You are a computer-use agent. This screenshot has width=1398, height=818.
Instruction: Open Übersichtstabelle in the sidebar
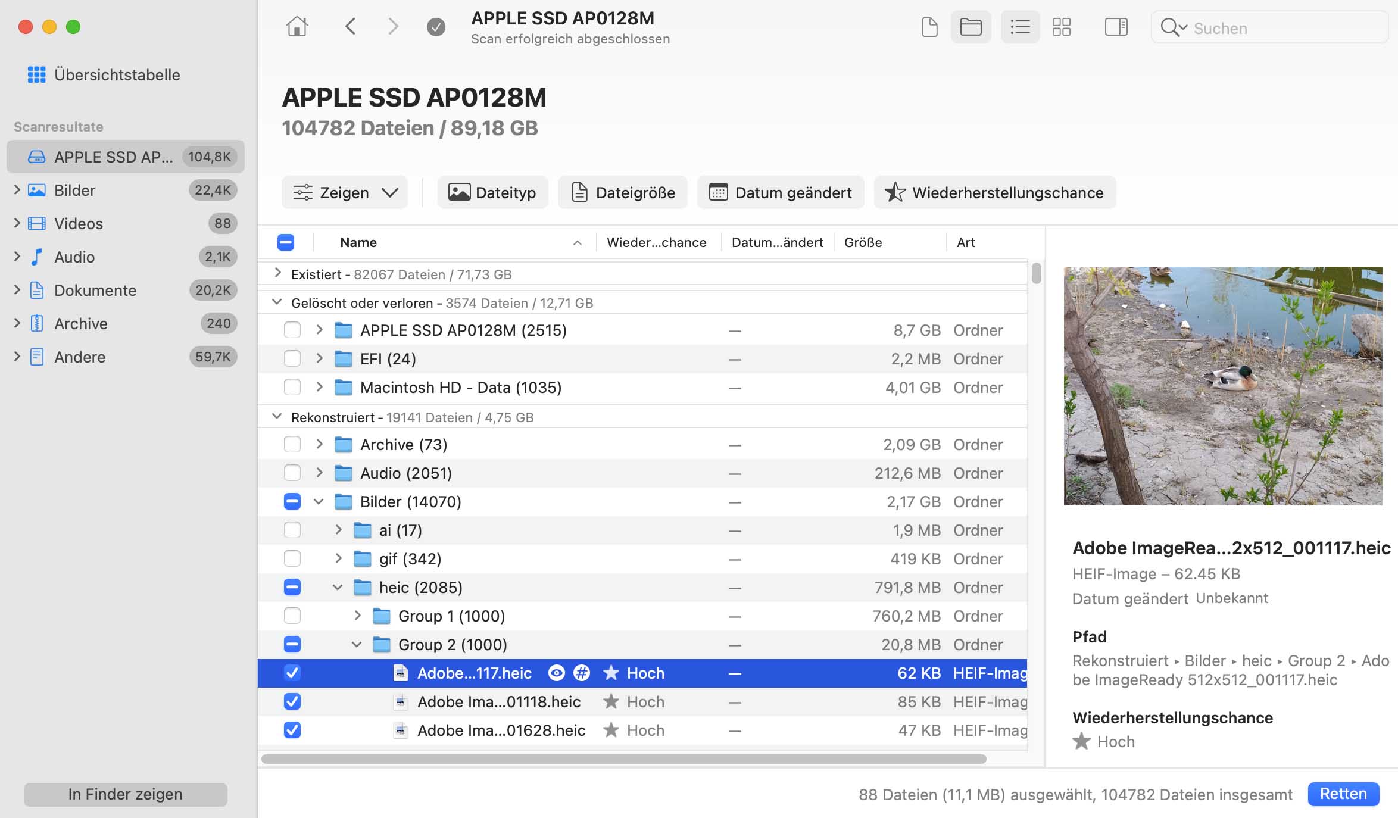pyautogui.click(x=104, y=74)
